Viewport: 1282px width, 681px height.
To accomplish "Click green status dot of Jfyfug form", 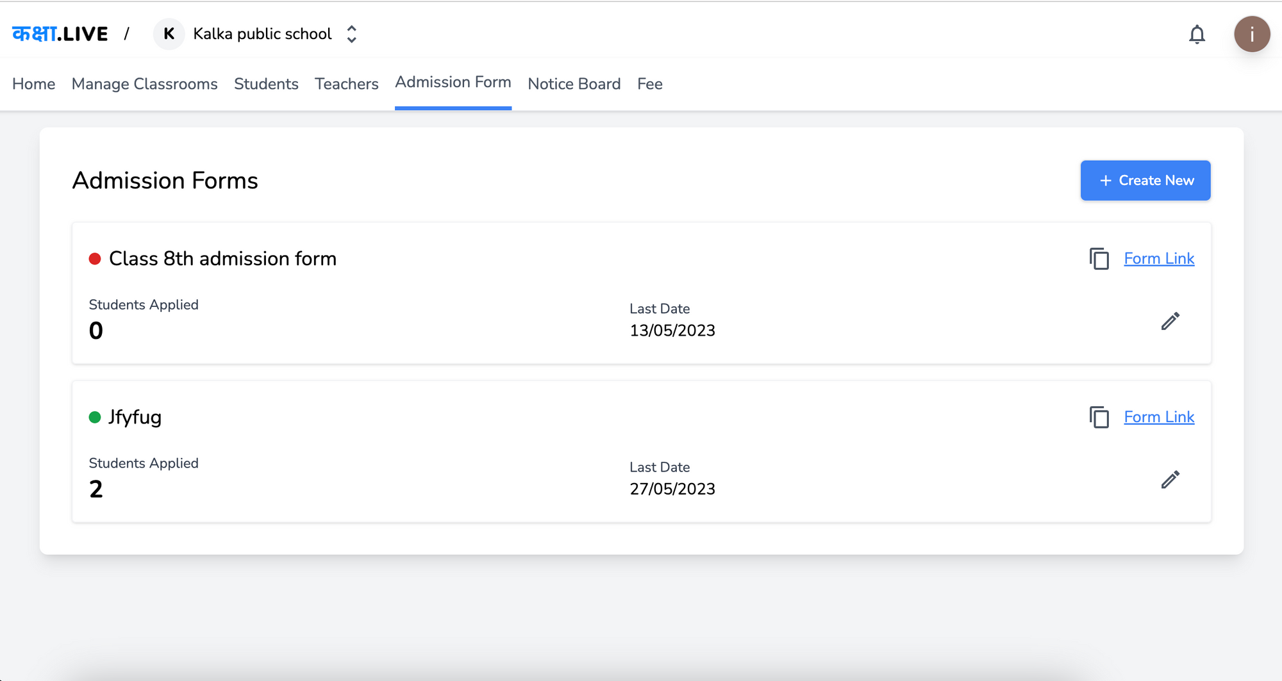I will (x=95, y=418).
